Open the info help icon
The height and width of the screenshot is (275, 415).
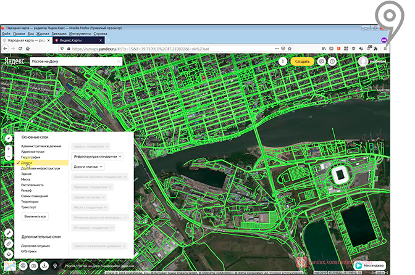(332, 62)
